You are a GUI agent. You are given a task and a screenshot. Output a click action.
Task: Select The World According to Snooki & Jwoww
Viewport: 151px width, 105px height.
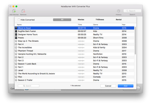(36, 74)
